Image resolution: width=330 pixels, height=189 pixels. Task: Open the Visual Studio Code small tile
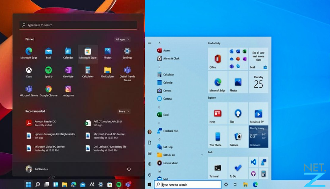[253, 162]
